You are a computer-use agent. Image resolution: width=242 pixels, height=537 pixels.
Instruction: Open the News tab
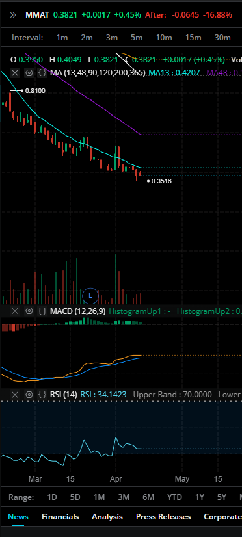[18, 517]
